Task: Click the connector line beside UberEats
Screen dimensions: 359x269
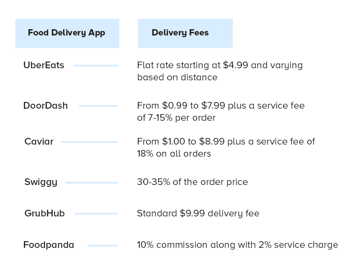Action: tap(96, 66)
